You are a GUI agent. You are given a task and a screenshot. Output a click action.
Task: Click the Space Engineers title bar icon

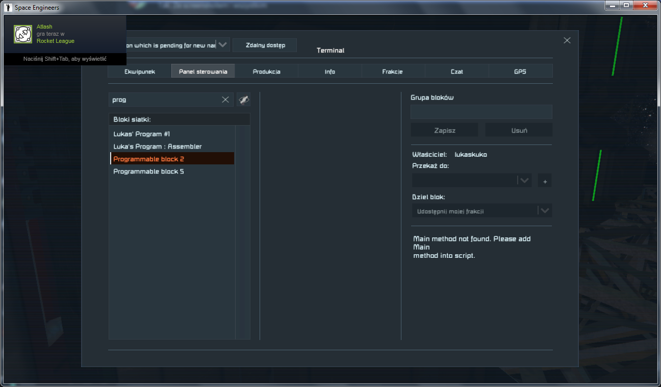[8, 8]
